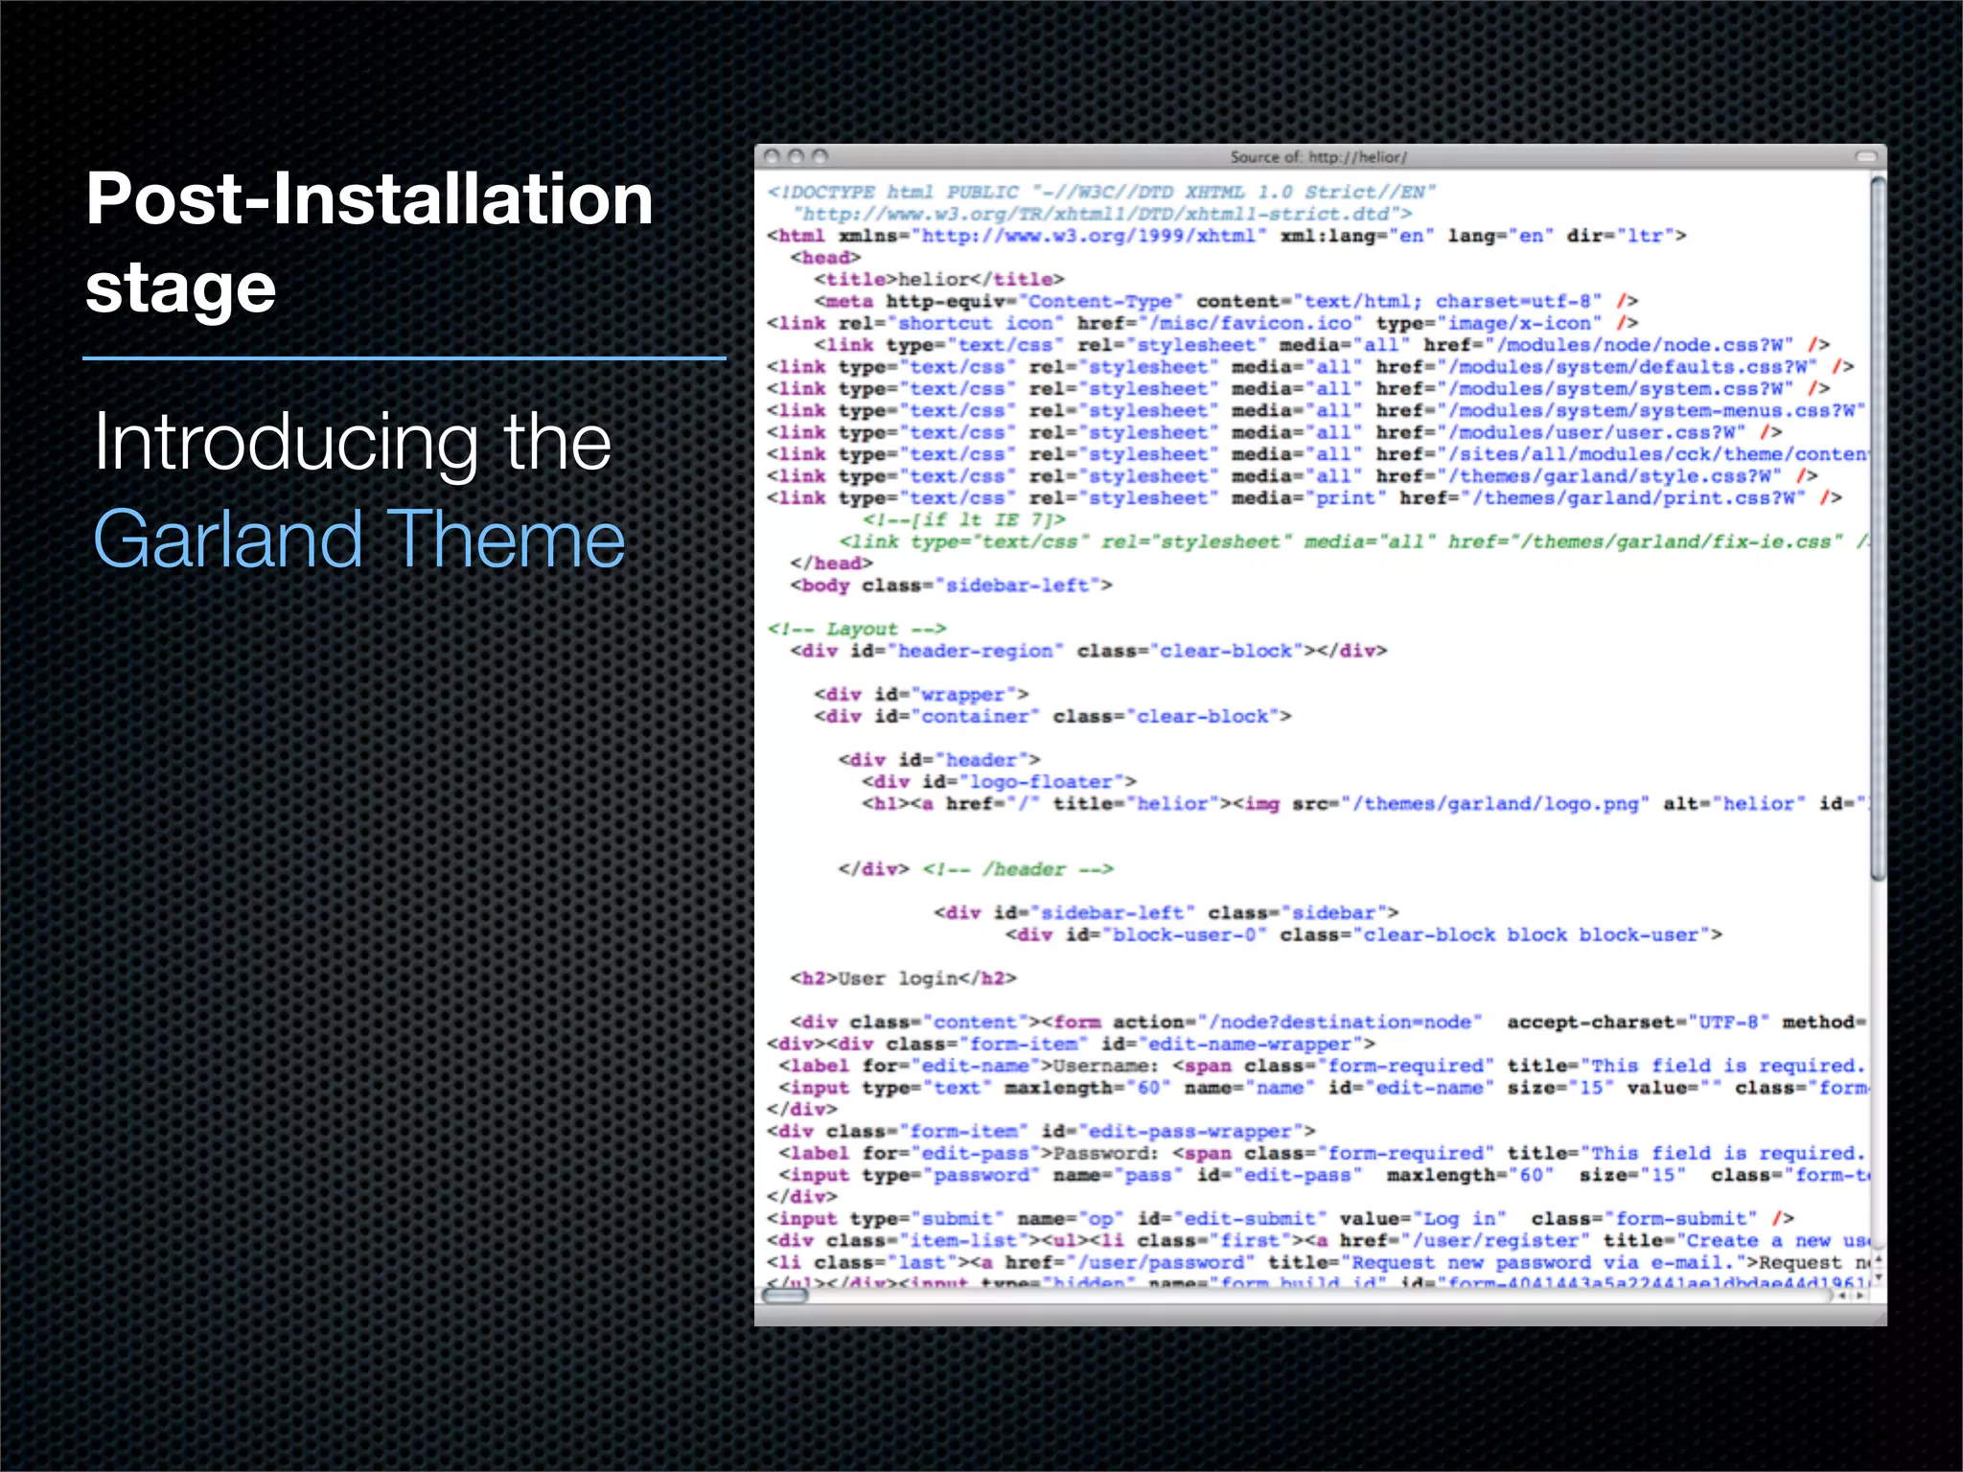Click the system/system.css link line
The image size is (1963, 1472).
(x=1298, y=389)
